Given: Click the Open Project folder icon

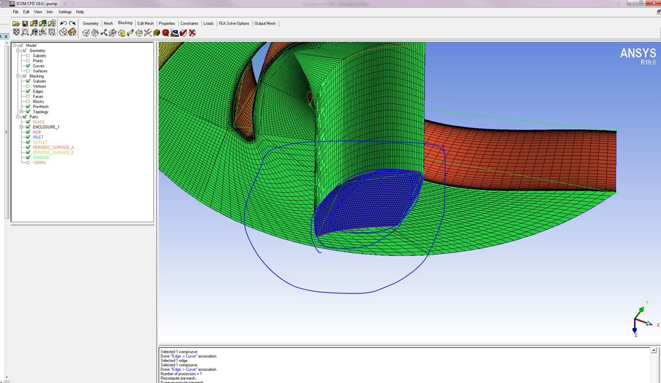Looking at the screenshot, I should coord(16,23).
